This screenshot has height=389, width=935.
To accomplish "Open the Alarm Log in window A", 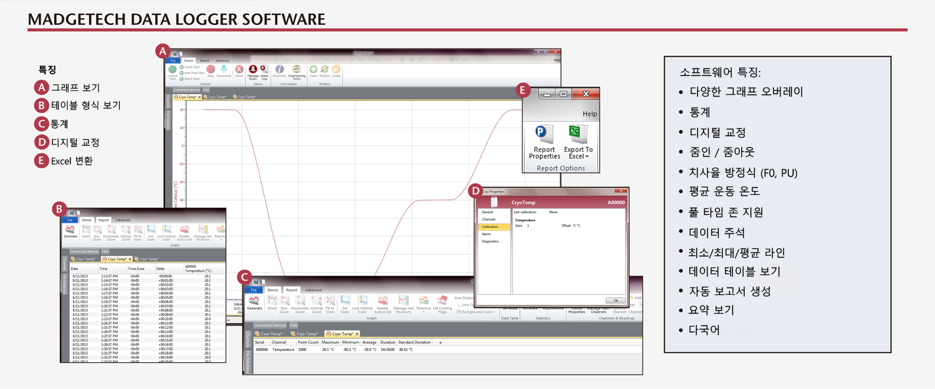I will pyautogui.click(x=264, y=72).
